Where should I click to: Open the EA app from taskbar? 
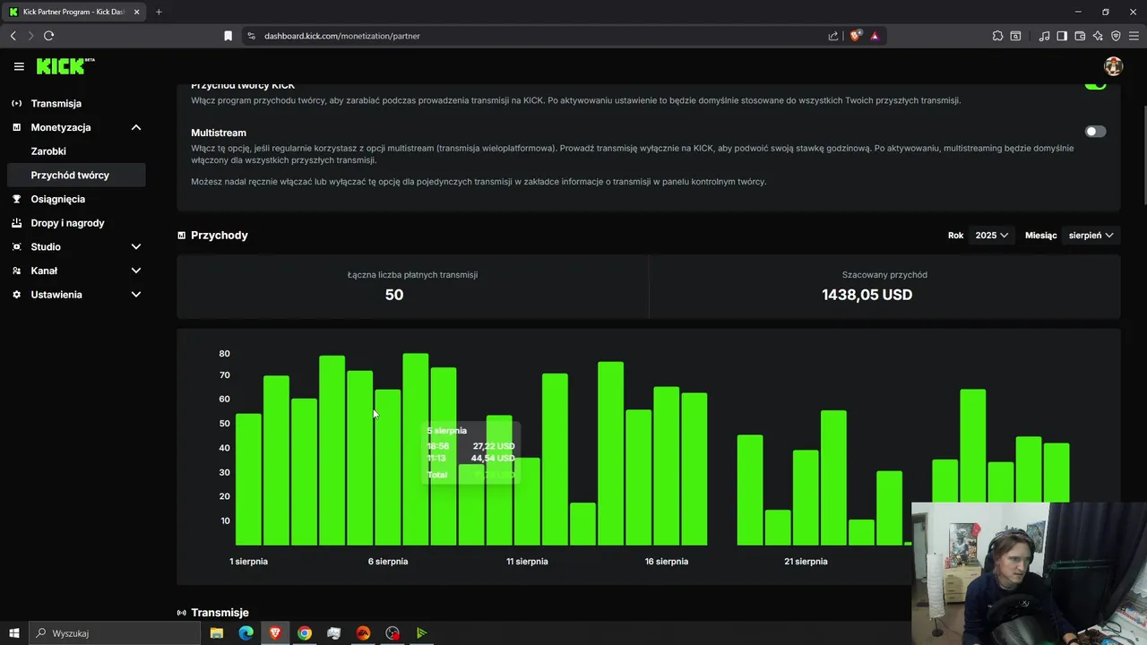coord(363,633)
